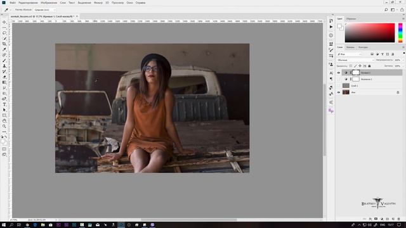Image resolution: width=406 pixels, height=228 pixels.
Task: Select the Pen tool
Action: tap(4, 99)
